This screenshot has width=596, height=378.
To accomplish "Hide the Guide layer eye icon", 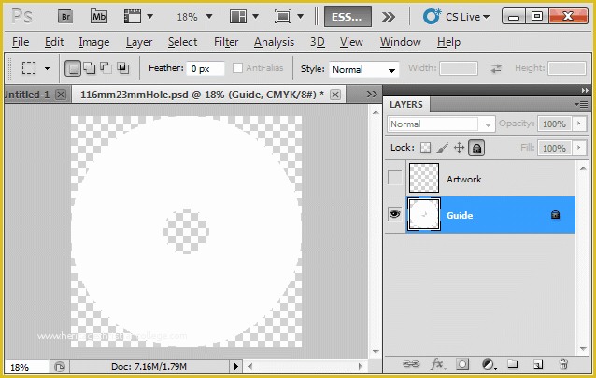I will coord(394,214).
